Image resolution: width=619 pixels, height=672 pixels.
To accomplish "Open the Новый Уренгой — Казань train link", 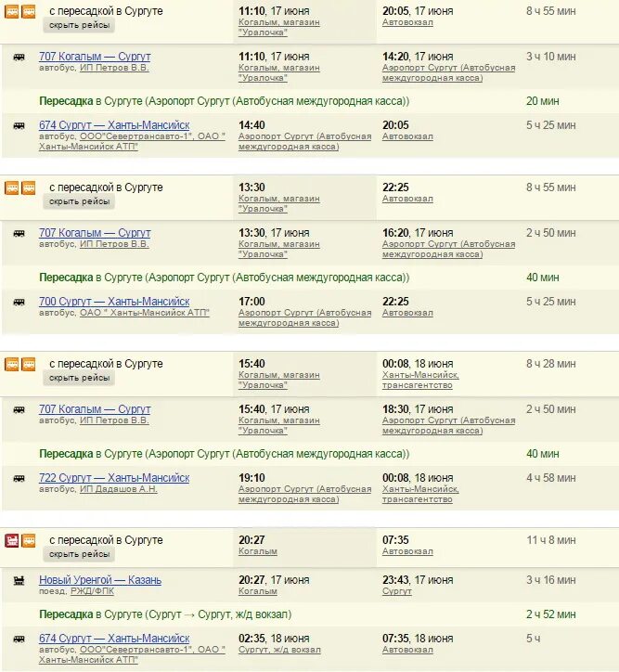I will (x=100, y=580).
